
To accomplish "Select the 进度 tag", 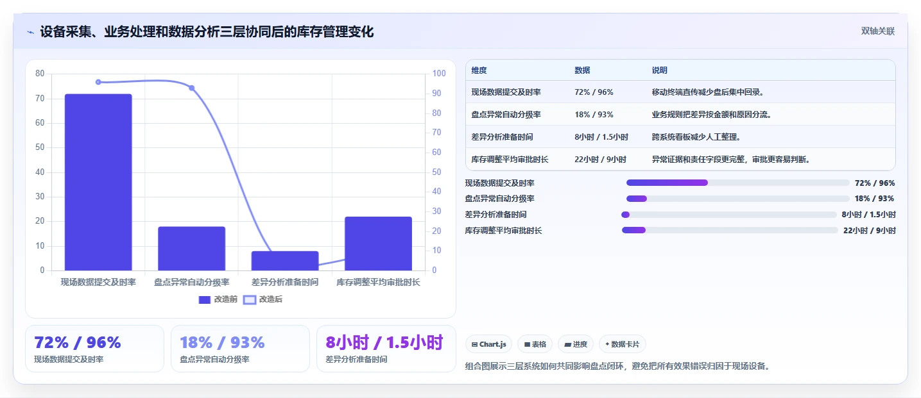I will tap(576, 344).
